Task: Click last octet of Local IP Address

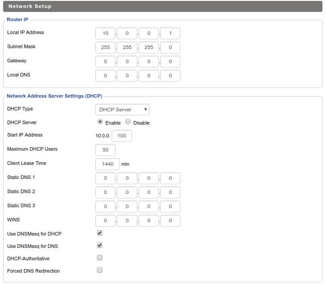Action: point(170,33)
